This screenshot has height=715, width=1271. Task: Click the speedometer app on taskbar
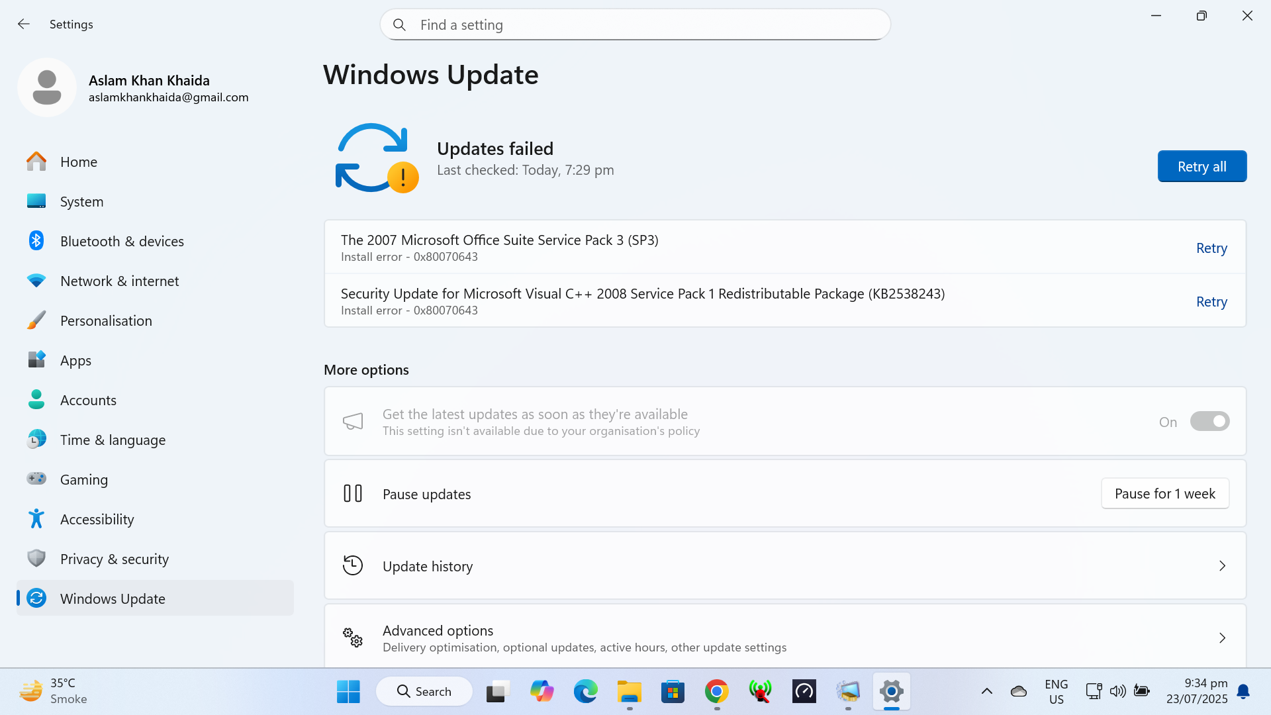click(x=804, y=692)
